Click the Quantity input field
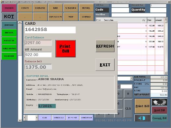 pyautogui.click(x=158, y=10)
